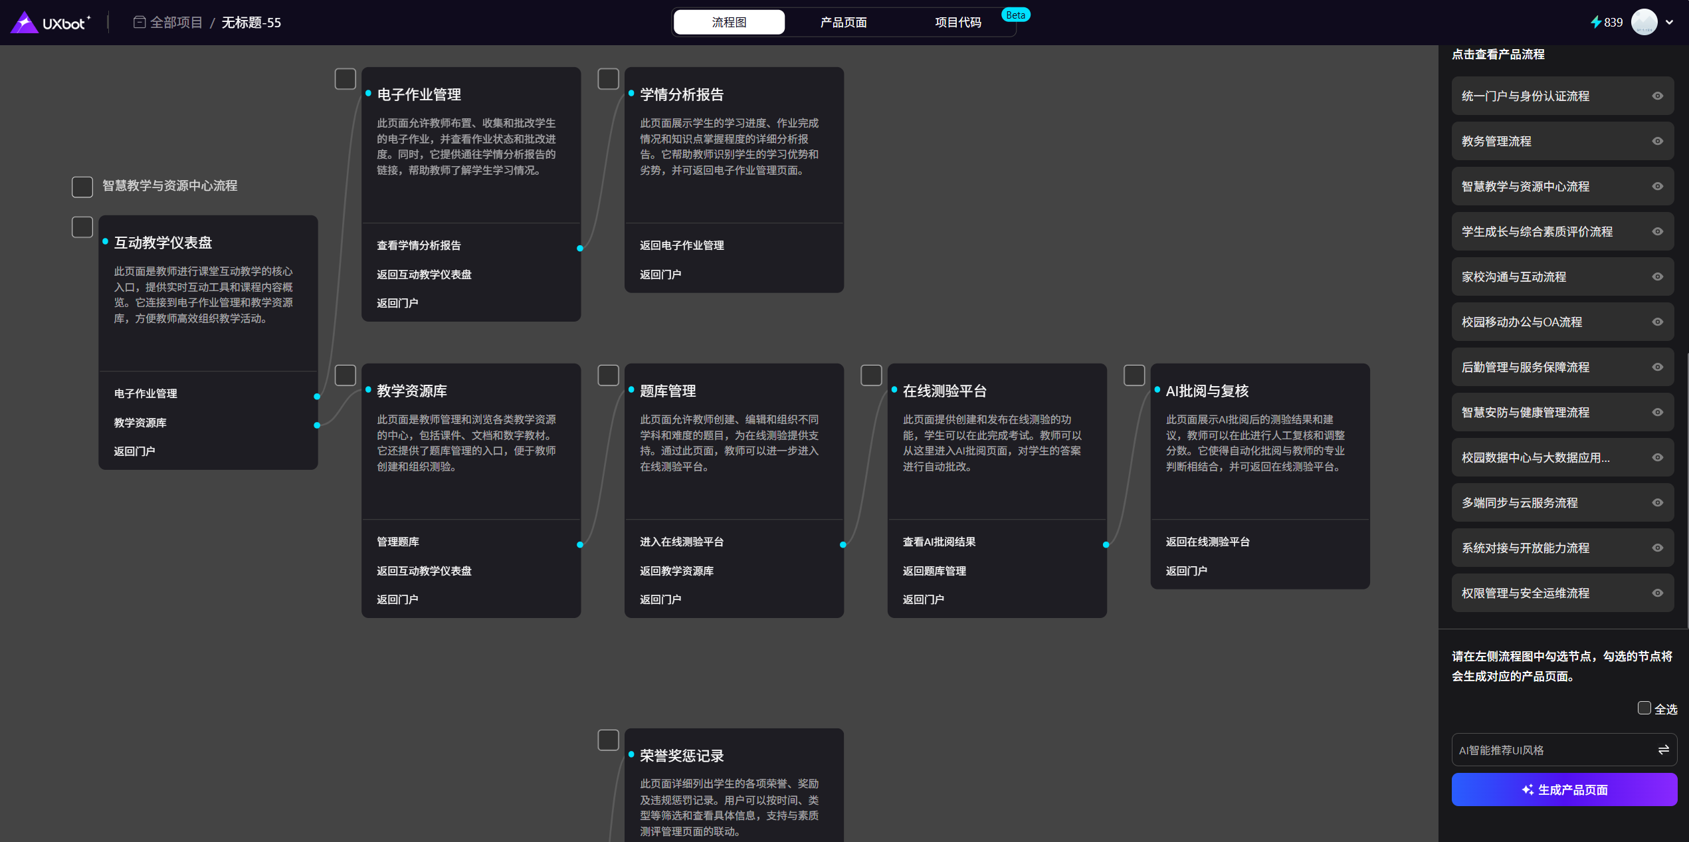Viewport: 1689px width, 842px height.
Task: Check the 电子作业管理 node checkbox
Action: (346, 79)
